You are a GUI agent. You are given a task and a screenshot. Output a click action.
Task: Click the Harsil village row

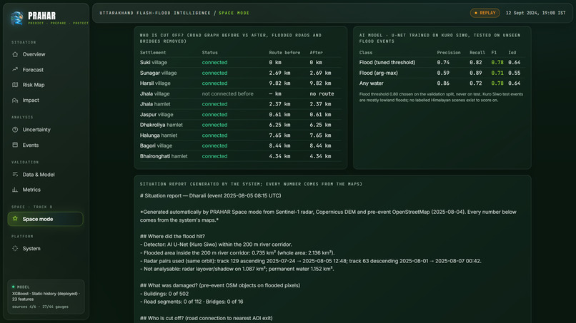[240, 83]
